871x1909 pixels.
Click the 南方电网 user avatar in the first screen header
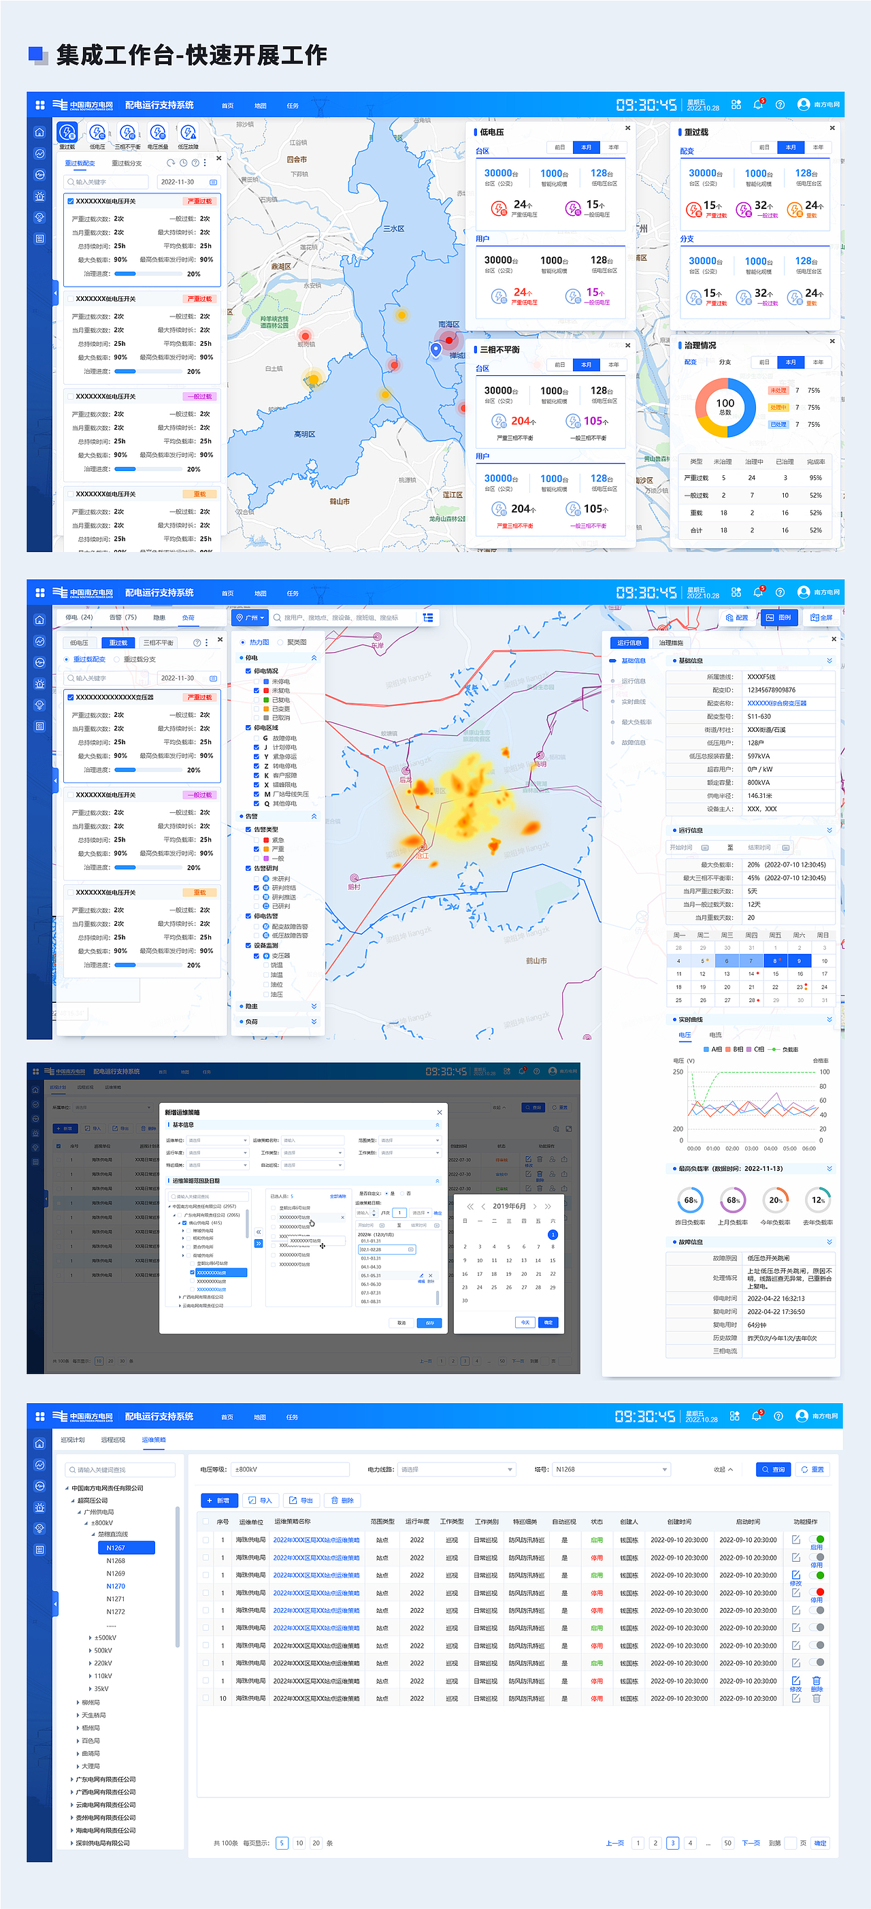tap(804, 104)
